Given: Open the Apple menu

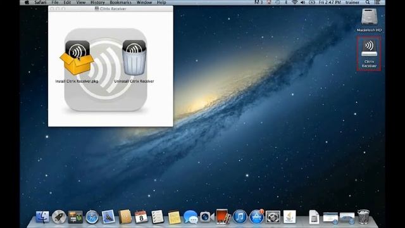Looking at the screenshot, I should click(x=27, y=3).
